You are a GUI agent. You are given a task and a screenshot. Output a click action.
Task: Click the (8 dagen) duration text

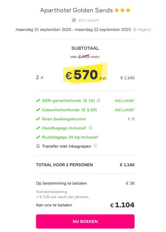[142, 30]
